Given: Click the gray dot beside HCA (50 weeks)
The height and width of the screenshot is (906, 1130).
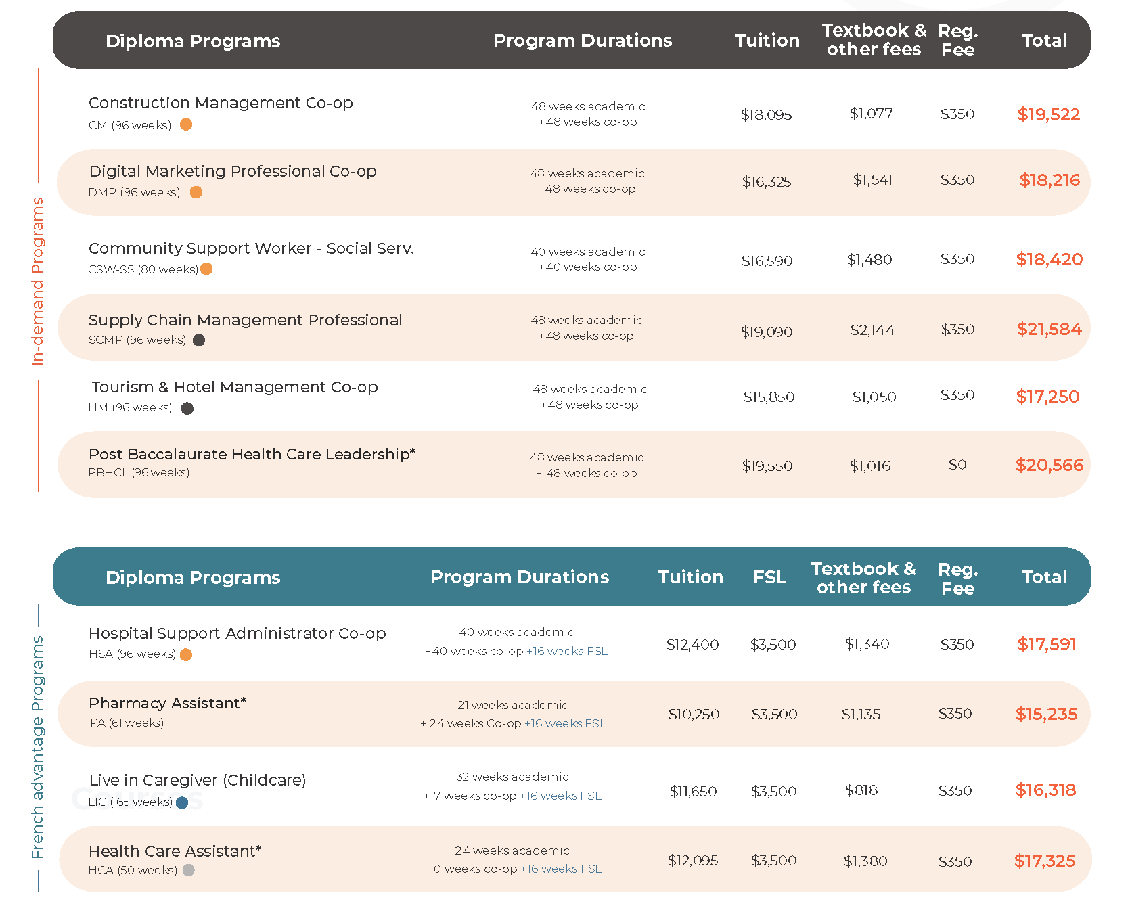Looking at the screenshot, I should tap(189, 870).
